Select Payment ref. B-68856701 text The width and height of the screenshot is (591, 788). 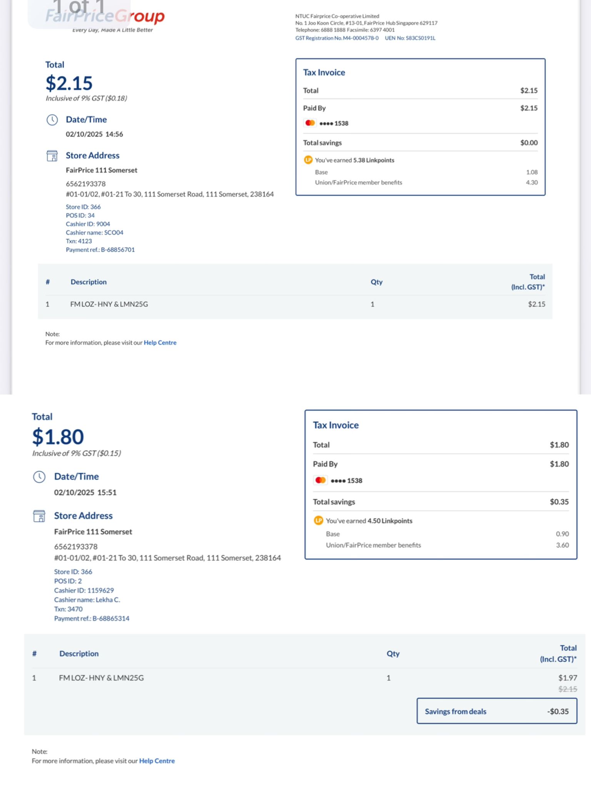(x=100, y=250)
